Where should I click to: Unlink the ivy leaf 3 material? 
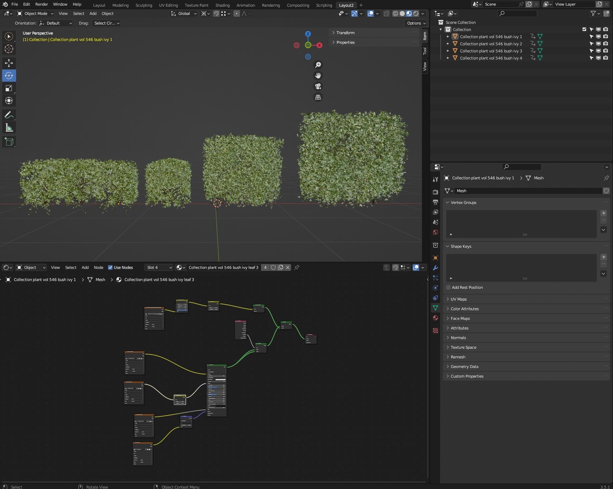coord(288,268)
